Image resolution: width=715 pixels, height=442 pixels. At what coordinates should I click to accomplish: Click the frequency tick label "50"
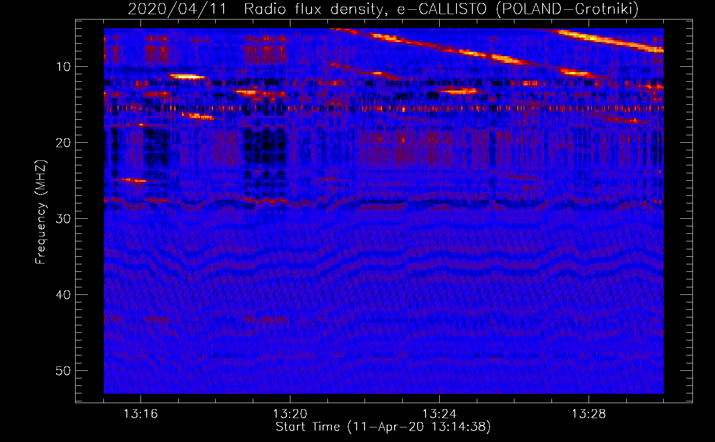pos(63,371)
